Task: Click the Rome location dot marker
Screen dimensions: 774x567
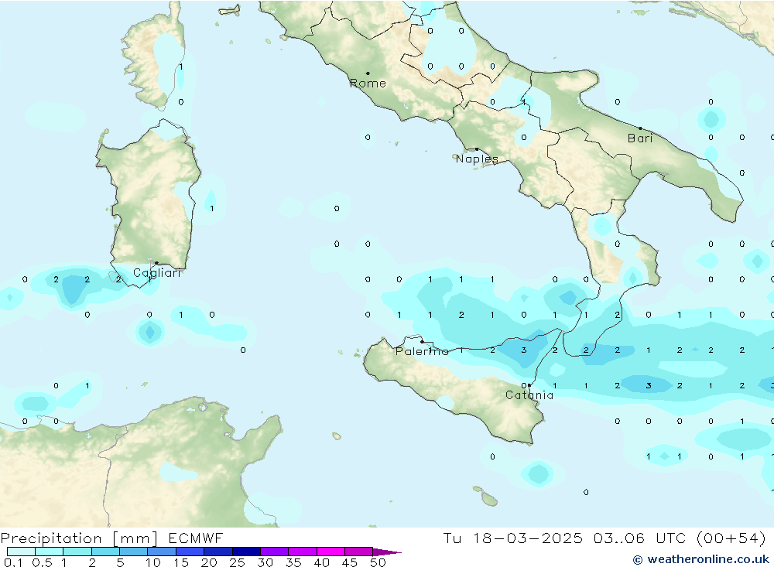Action: pos(368,73)
